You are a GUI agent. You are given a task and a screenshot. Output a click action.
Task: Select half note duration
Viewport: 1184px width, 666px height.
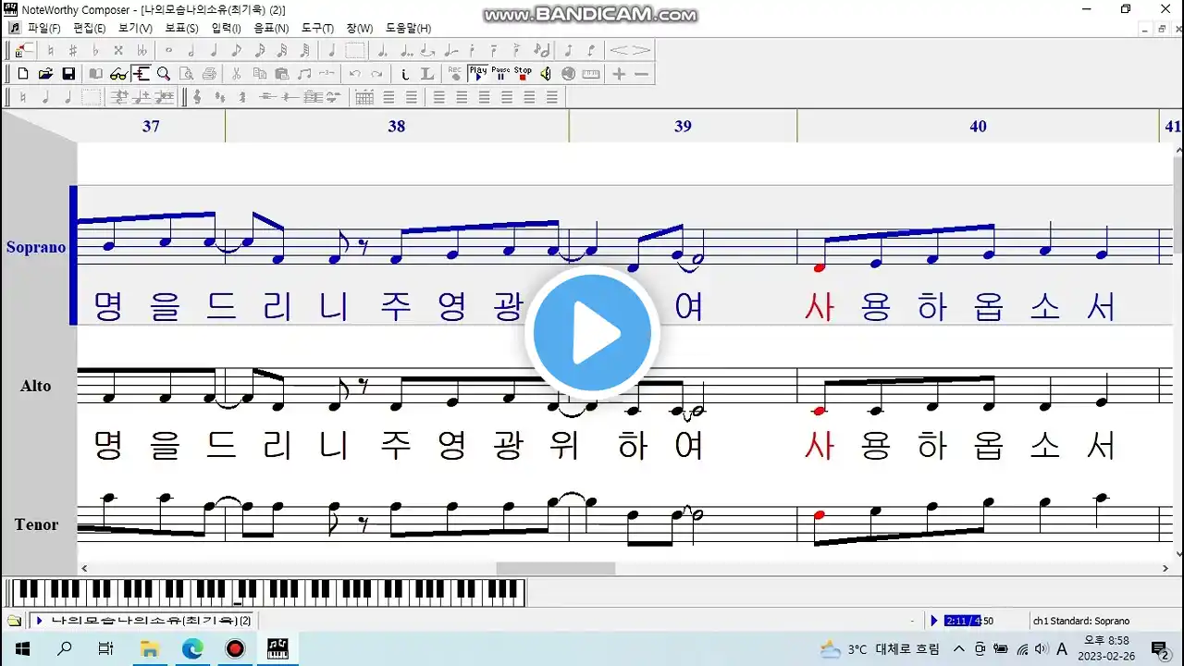click(191, 50)
